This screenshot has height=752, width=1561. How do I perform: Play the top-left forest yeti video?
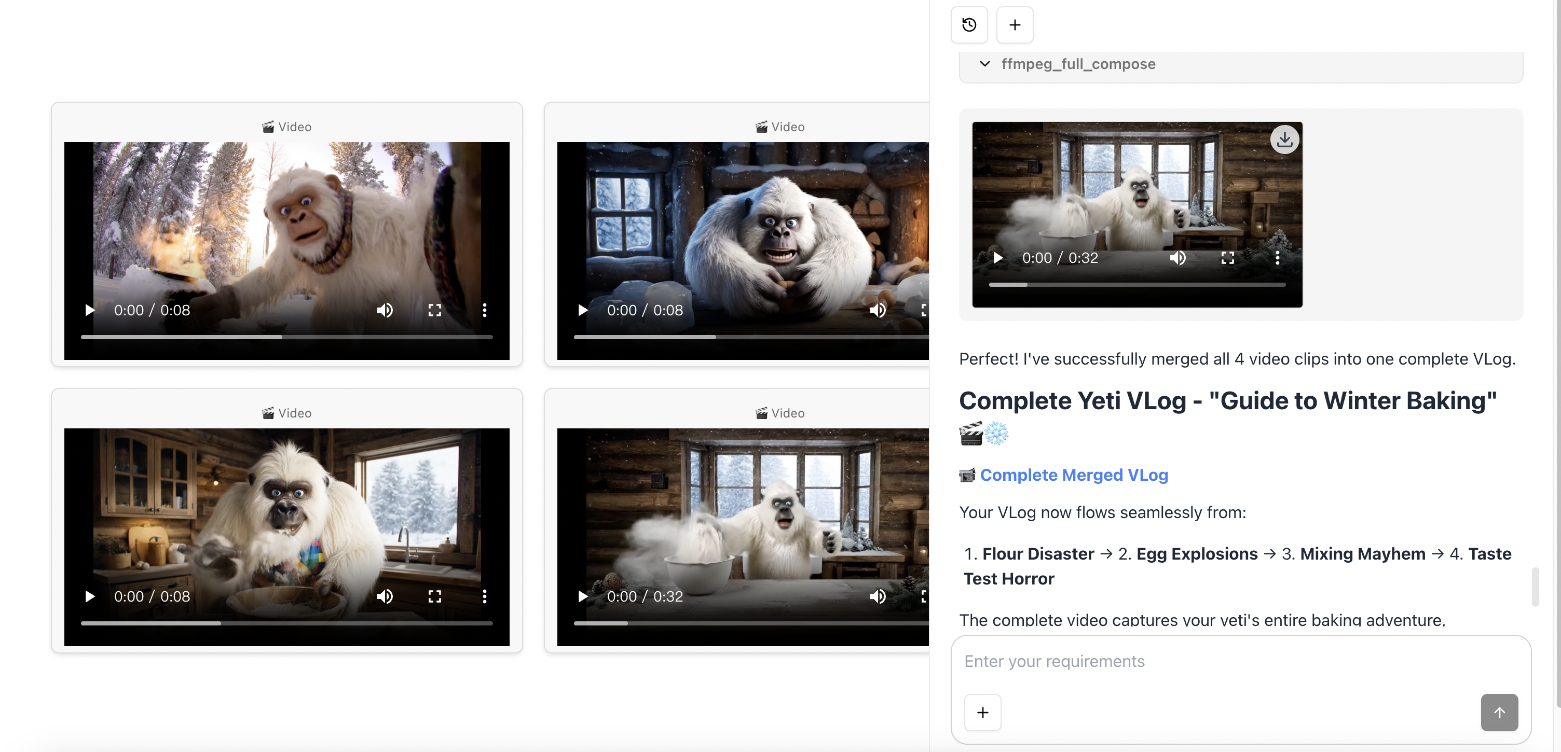pyautogui.click(x=90, y=311)
